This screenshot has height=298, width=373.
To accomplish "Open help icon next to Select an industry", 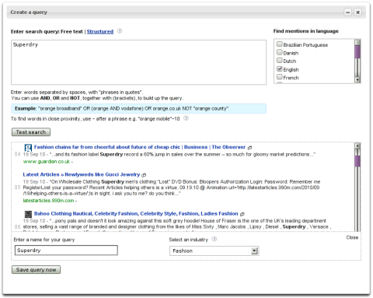I will [x=214, y=239].
